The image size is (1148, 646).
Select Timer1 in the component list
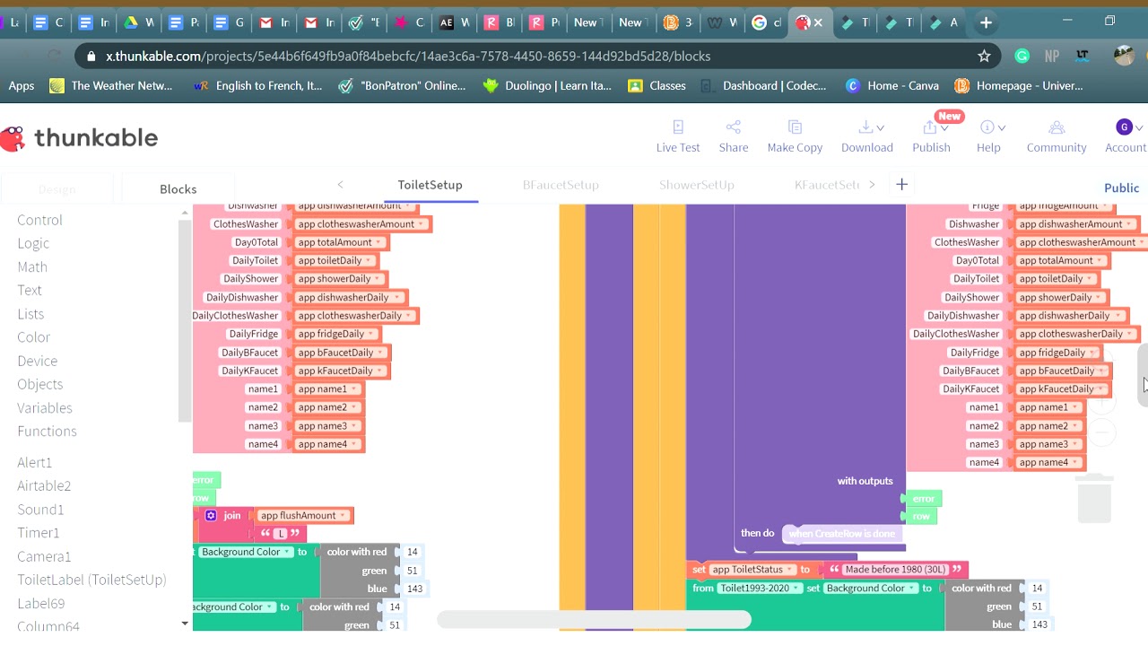coord(39,532)
